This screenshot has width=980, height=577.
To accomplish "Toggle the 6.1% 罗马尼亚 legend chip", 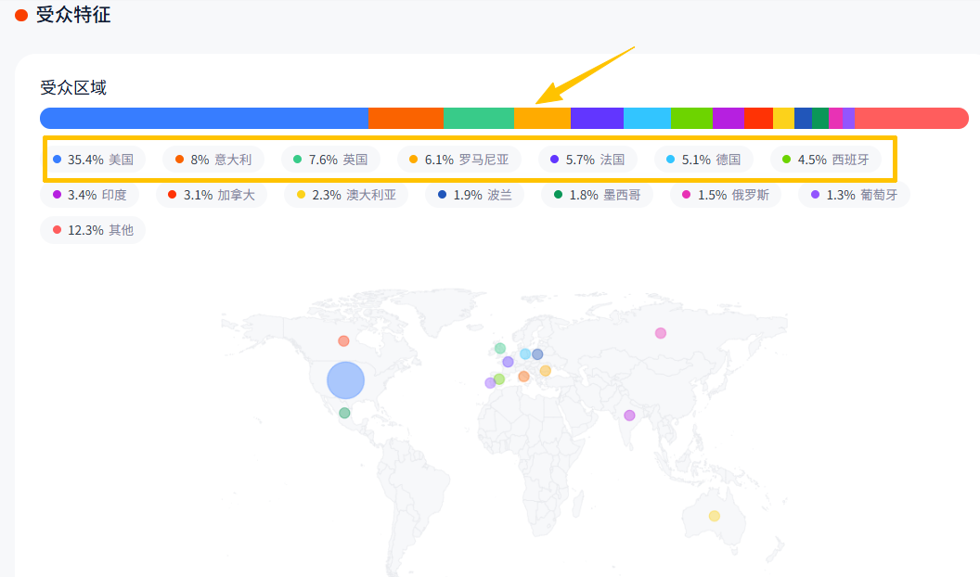I will coord(458,160).
